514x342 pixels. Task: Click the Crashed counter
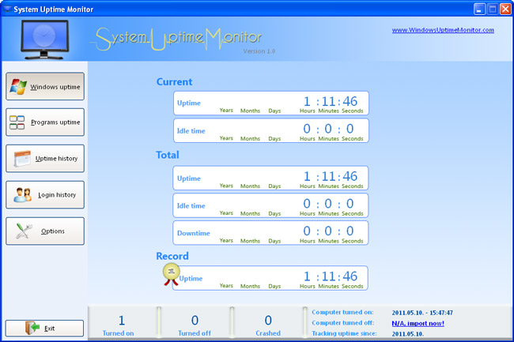click(x=268, y=325)
